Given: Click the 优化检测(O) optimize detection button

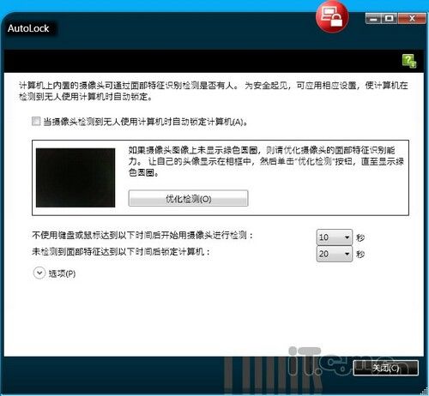Looking at the screenshot, I should (188, 198).
